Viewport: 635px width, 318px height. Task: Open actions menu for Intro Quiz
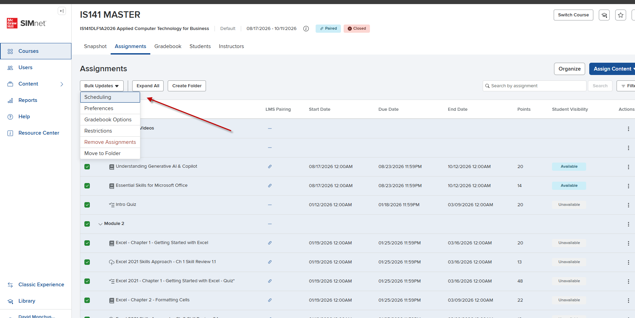point(628,205)
